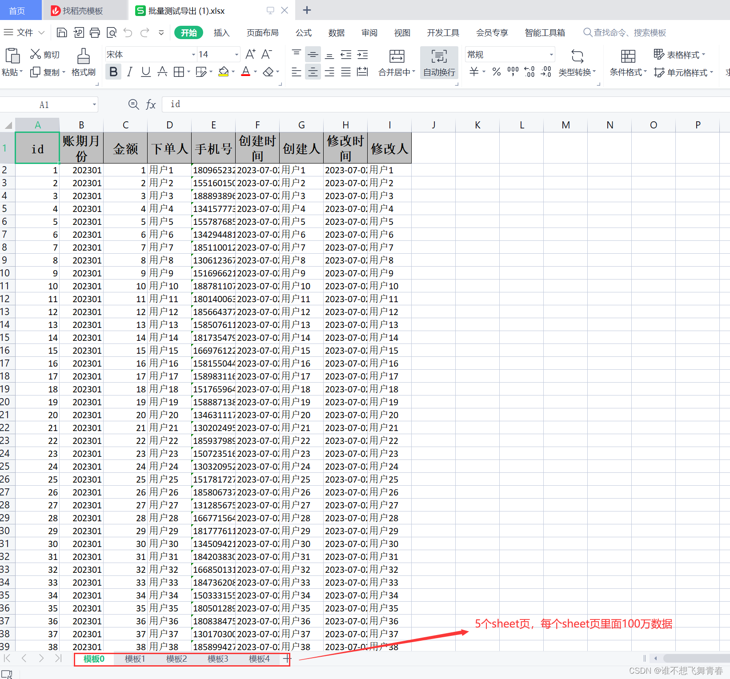Switch to the 插入 ribbon tab
Image resolution: width=730 pixels, height=679 pixels.
click(221, 33)
